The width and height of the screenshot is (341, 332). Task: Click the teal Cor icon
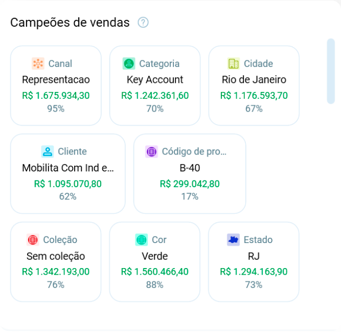[141, 240]
